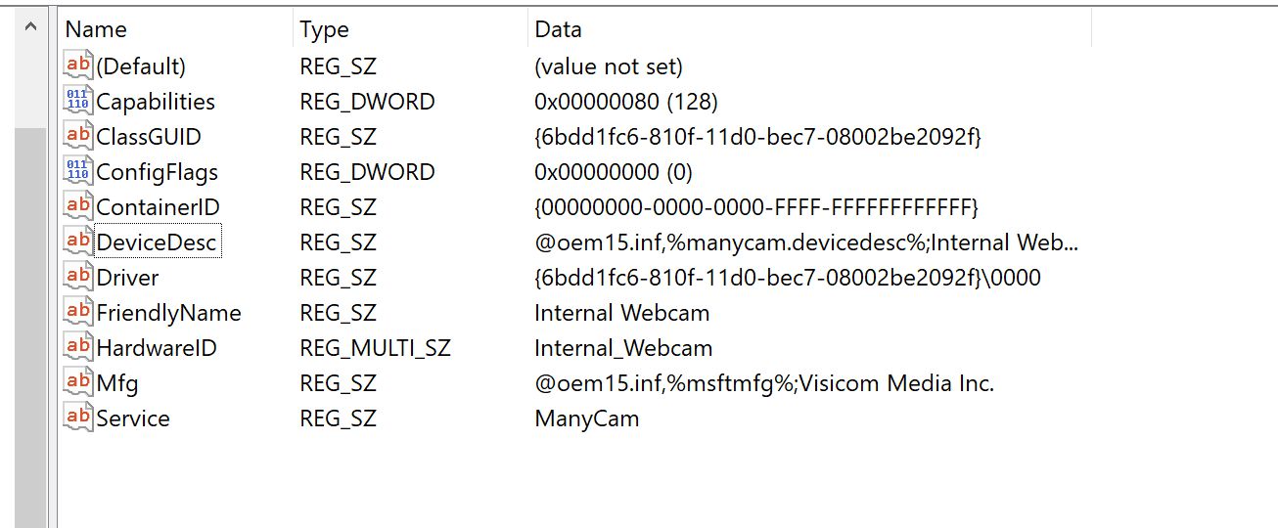
Task: Click the string icon beside DeviceDesc
Action: [x=77, y=242]
